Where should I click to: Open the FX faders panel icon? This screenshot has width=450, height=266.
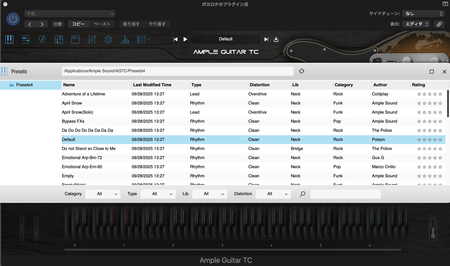coord(92,39)
